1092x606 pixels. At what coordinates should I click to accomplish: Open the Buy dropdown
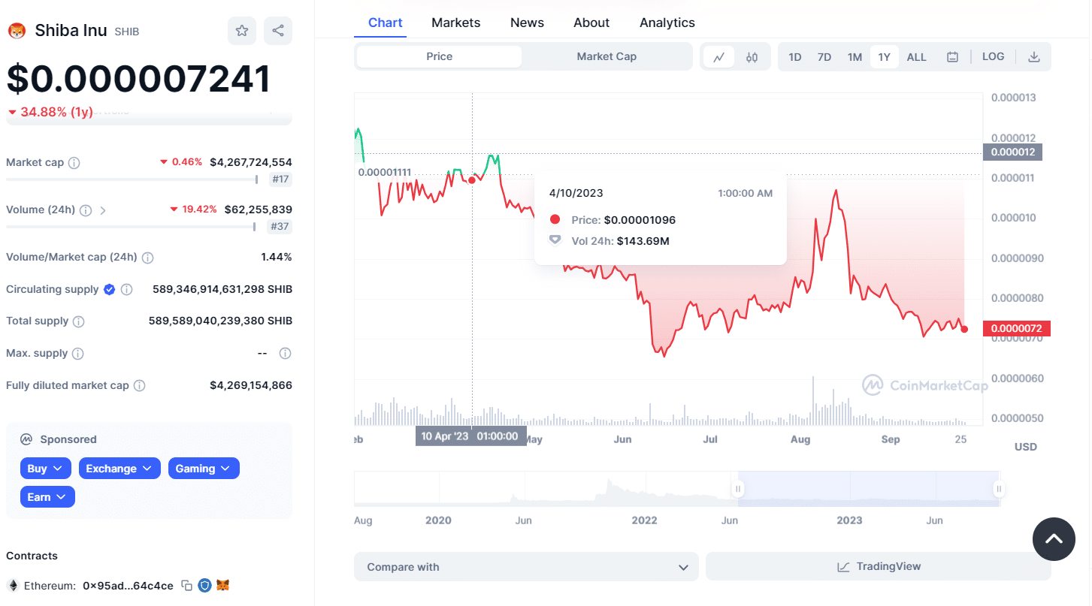[x=46, y=469]
